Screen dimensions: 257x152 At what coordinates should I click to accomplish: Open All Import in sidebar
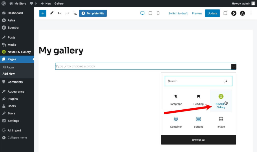tap(17, 130)
